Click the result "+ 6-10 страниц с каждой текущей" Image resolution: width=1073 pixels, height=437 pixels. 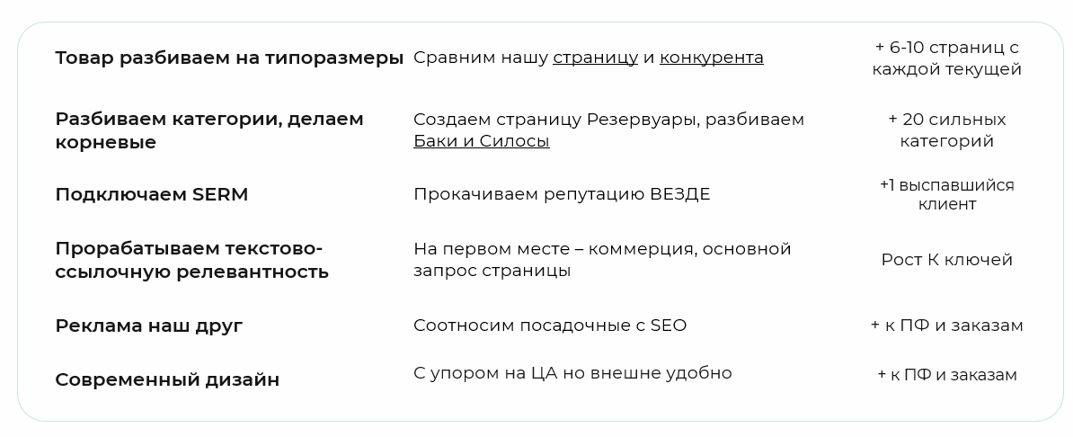click(x=946, y=58)
